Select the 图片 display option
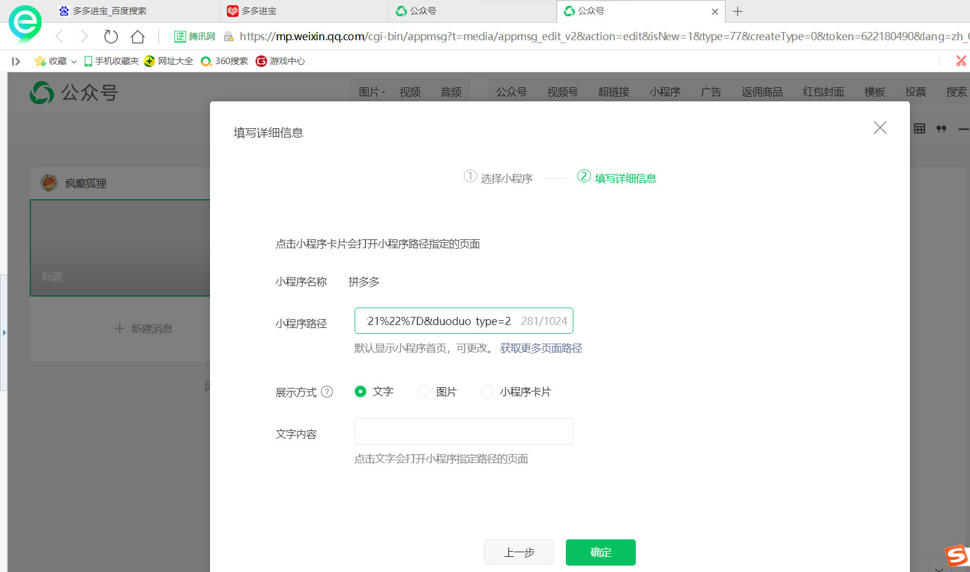Image resolution: width=970 pixels, height=572 pixels. 424,391
